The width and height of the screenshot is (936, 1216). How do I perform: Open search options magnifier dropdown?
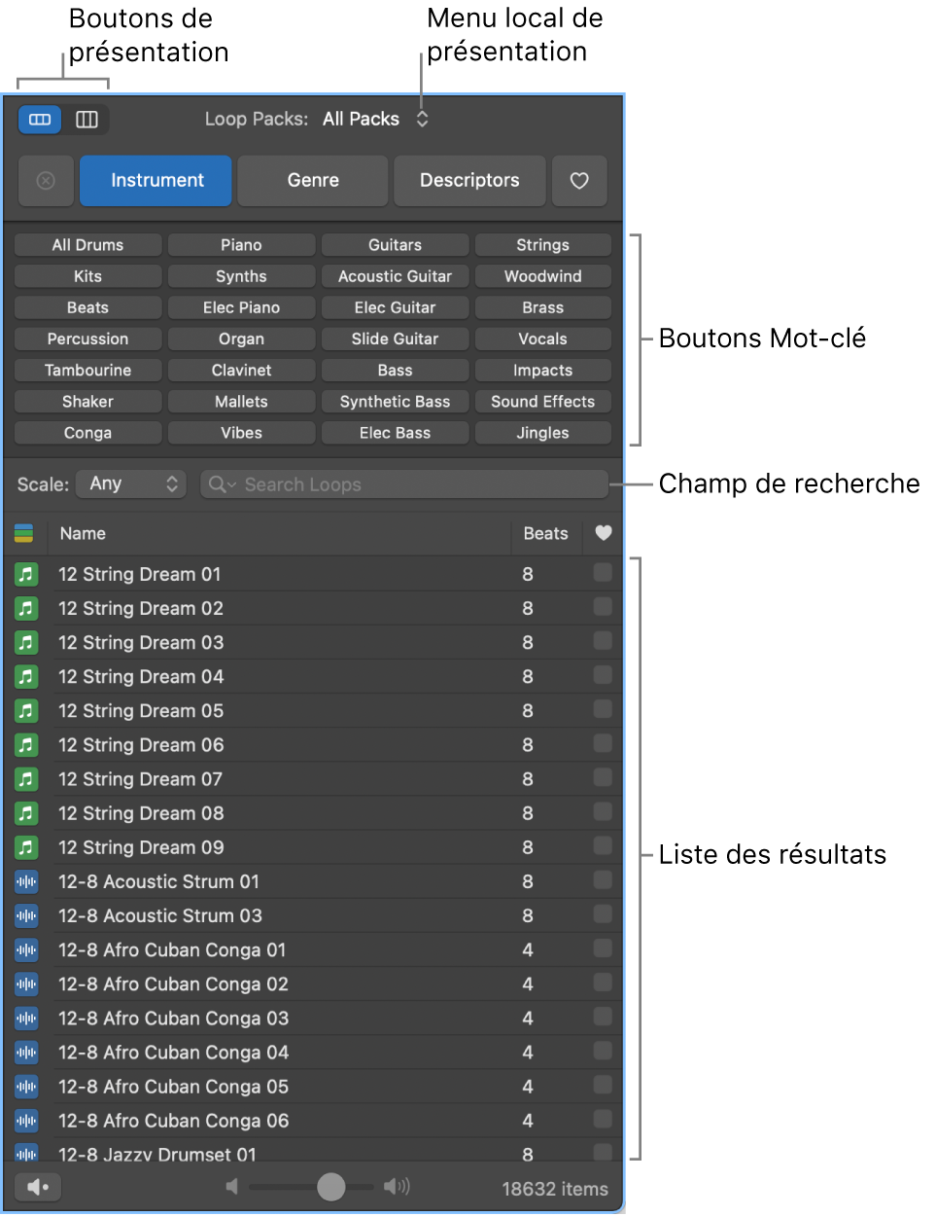pos(222,484)
